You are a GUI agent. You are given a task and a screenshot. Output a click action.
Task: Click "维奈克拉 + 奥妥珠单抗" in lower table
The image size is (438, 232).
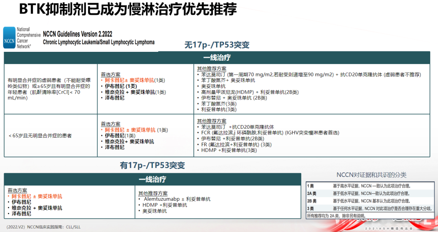pyautogui.click(x=37, y=208)
